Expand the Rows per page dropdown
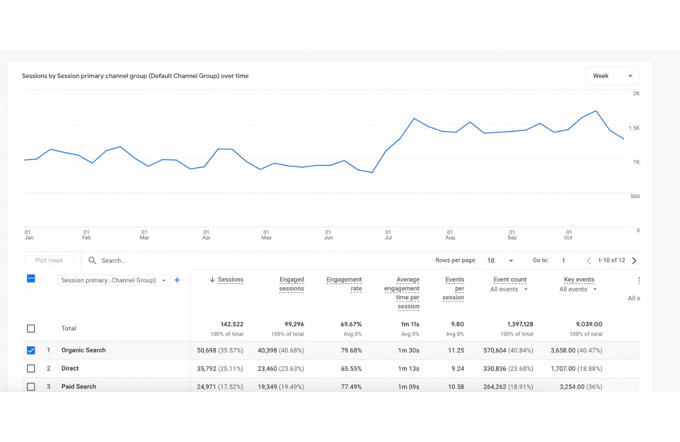This screenshot has height=442, width=680. [x=500, y=260]
